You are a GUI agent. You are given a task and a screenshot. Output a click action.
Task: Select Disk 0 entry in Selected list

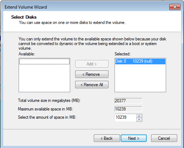point(140,61)
